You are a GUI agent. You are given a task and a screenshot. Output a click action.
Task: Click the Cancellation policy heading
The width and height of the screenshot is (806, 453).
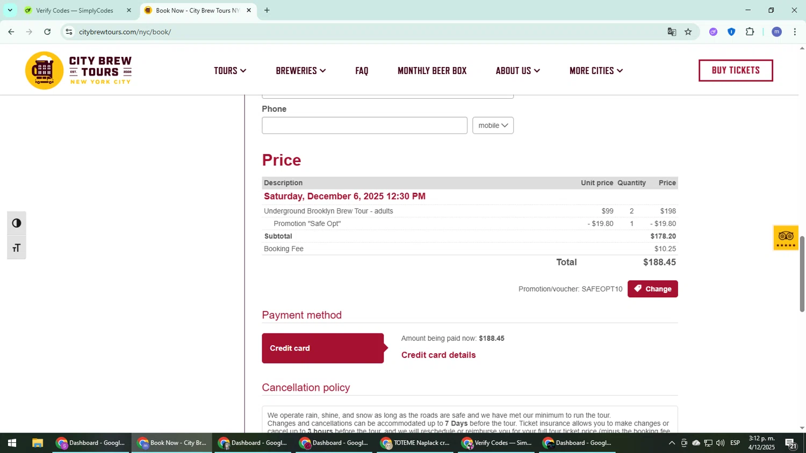(306, 388)
